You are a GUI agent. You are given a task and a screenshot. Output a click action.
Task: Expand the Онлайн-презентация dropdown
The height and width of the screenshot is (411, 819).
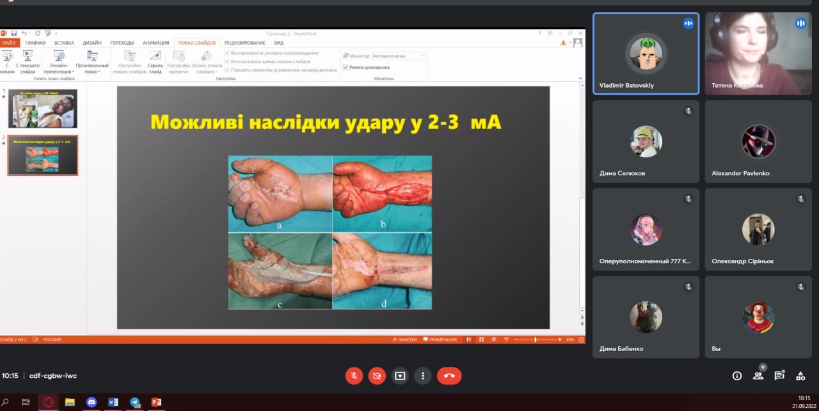[x=59, y=62]
